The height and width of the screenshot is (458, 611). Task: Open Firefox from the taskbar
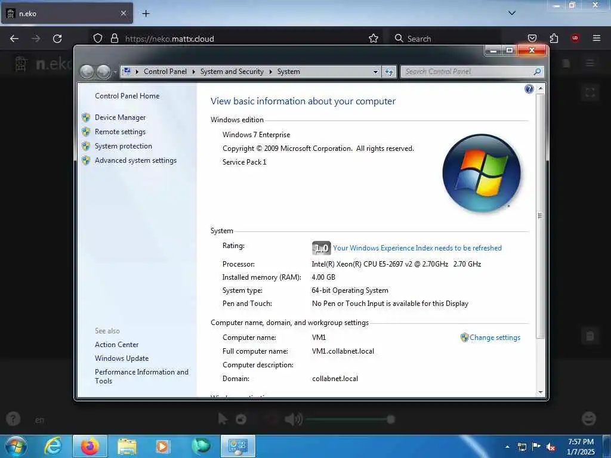(90, 446)
